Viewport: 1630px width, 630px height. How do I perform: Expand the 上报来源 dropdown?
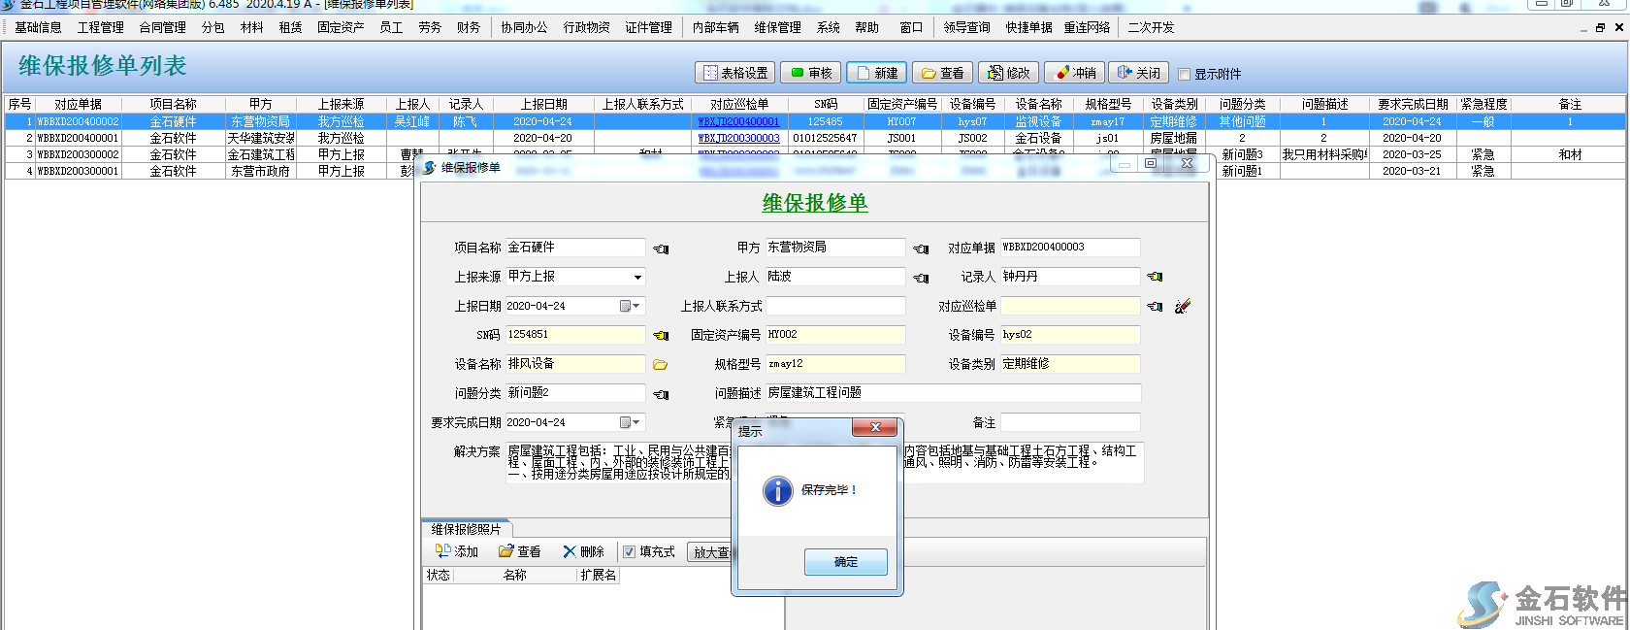point(637,277)
